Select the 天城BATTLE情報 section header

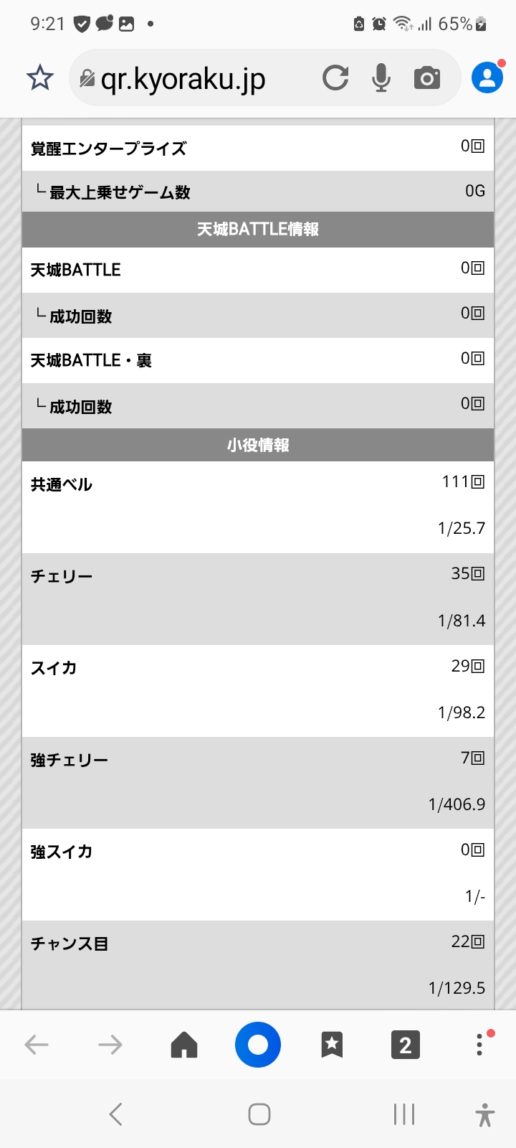pyautogui.click(x=258, y=230)
